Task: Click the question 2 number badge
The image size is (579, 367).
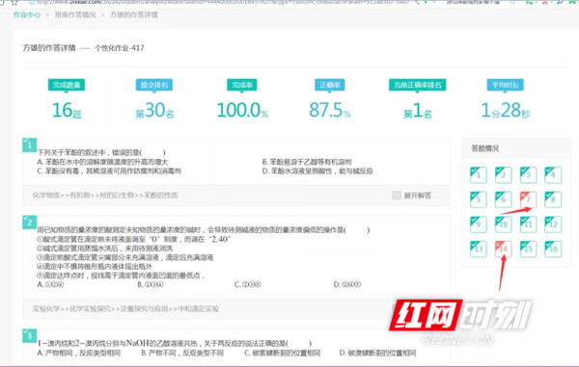Action: tap(30, 222)
